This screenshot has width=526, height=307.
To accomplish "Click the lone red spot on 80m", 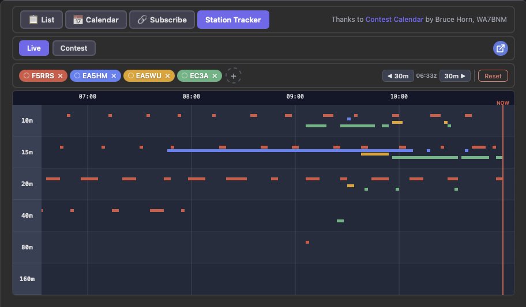I will click(307, 242).
